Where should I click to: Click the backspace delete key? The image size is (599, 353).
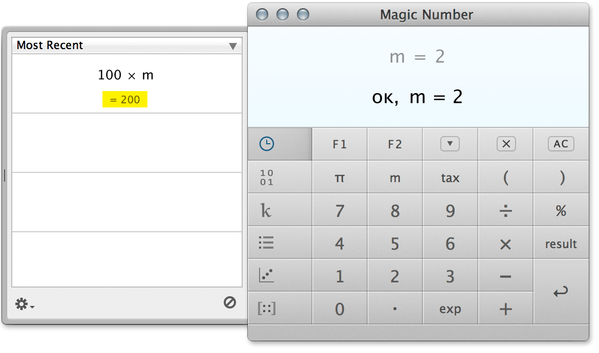[x=506, y=144]
